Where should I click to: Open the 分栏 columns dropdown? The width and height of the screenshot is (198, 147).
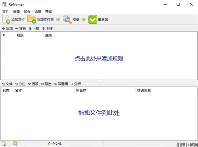20,84
